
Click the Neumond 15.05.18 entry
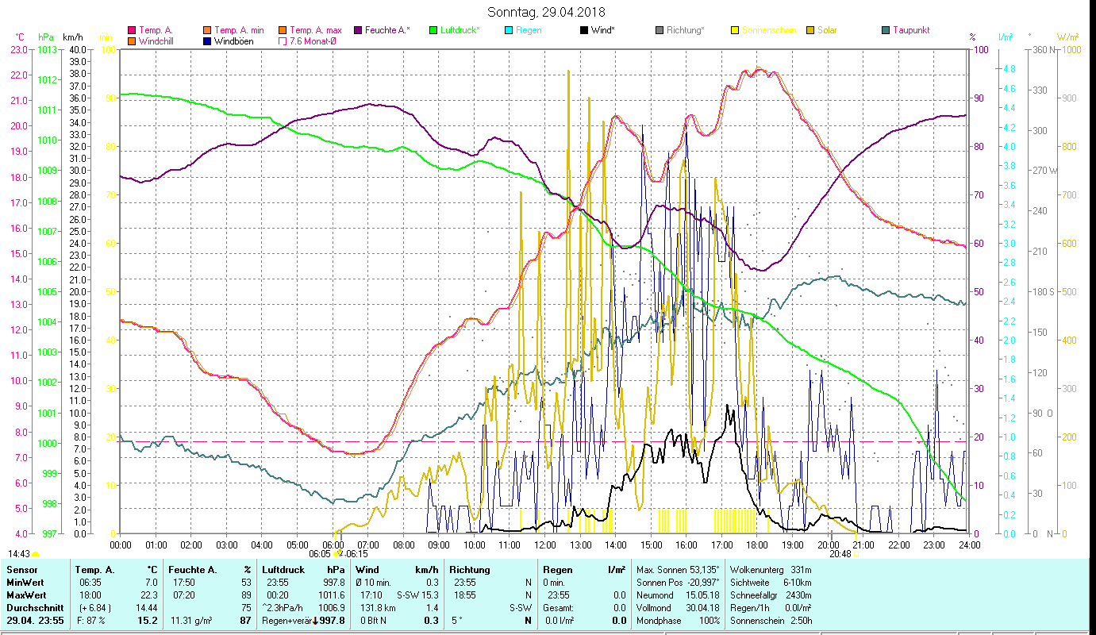coord(678,595)
